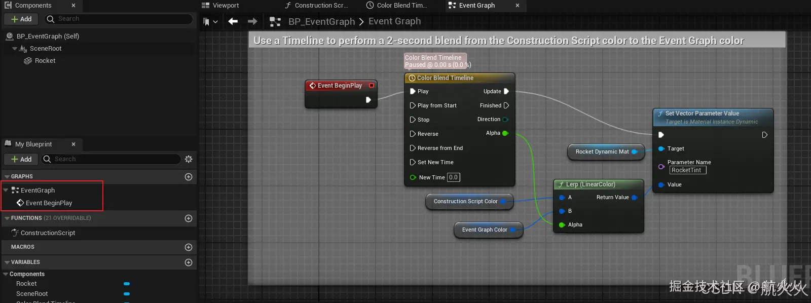Click the timeline Alpha output pin
The width and height of the screenshot is (811, 303).
tap(505, 133)
